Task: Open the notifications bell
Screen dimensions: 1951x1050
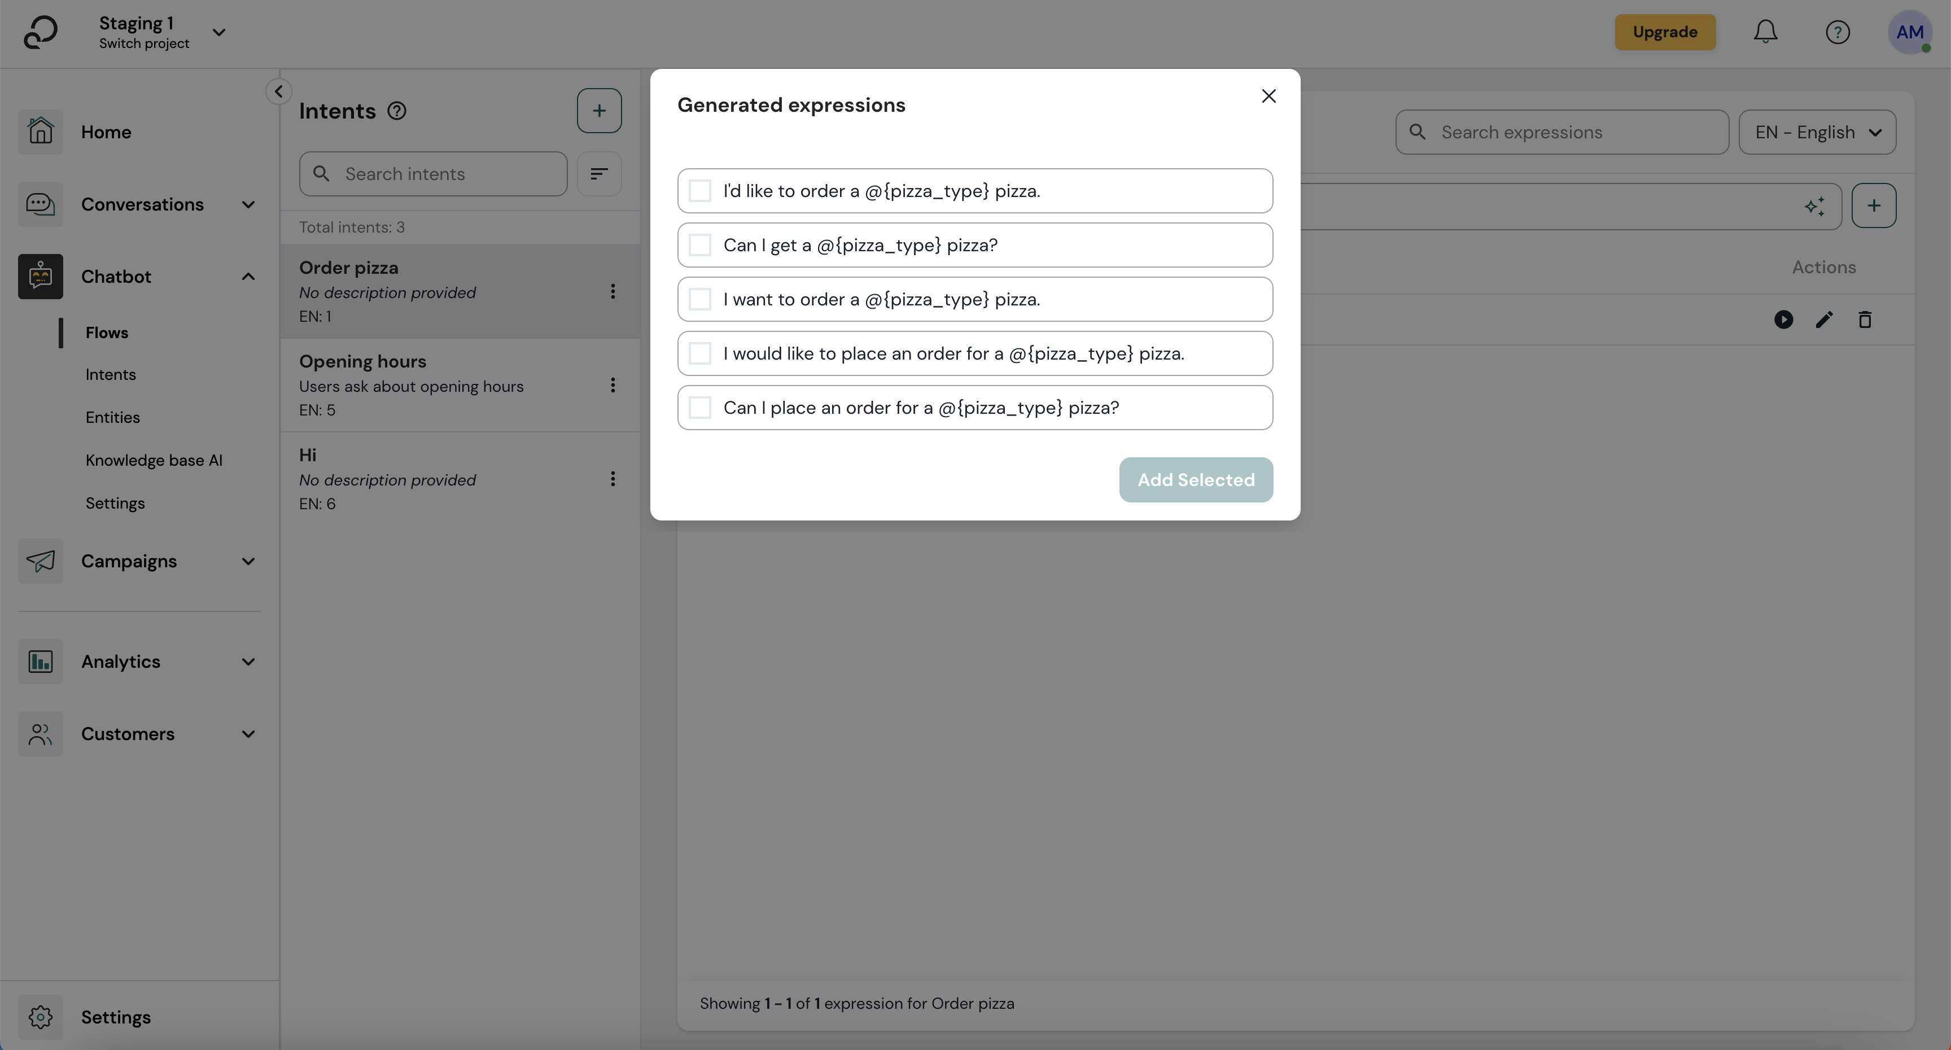Action: (1765, 32)
